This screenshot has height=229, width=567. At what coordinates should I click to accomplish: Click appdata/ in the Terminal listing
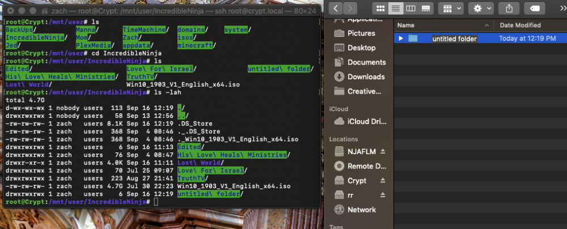(138, 45)
